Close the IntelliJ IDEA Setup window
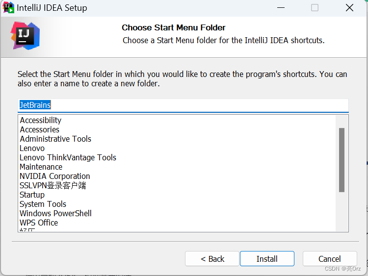The width and height of the screenshot is (368, 276). pos(349,8)
